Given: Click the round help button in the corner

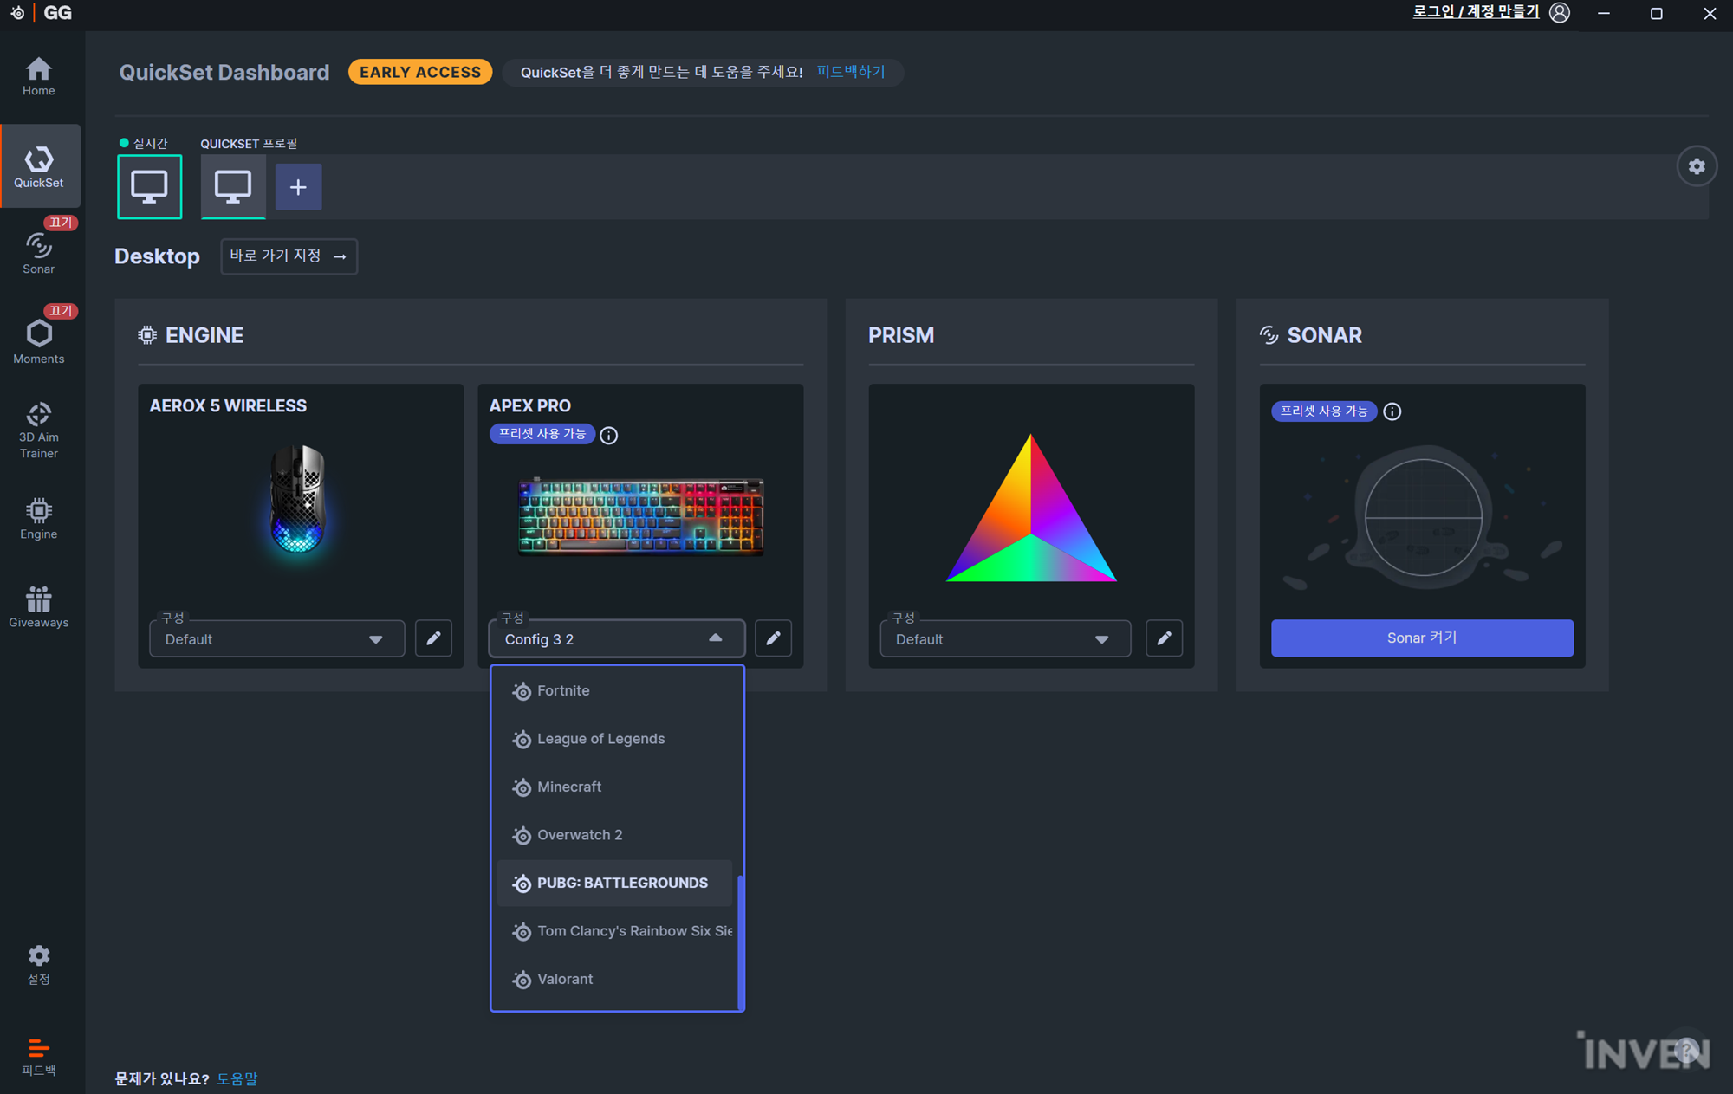Looking at the screenshot, I should (1686, 1050).
